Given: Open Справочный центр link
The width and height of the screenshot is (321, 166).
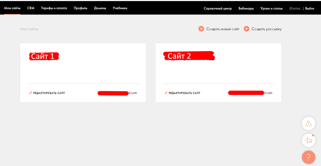Looking at the screenshot, I should tap(218, 9).
